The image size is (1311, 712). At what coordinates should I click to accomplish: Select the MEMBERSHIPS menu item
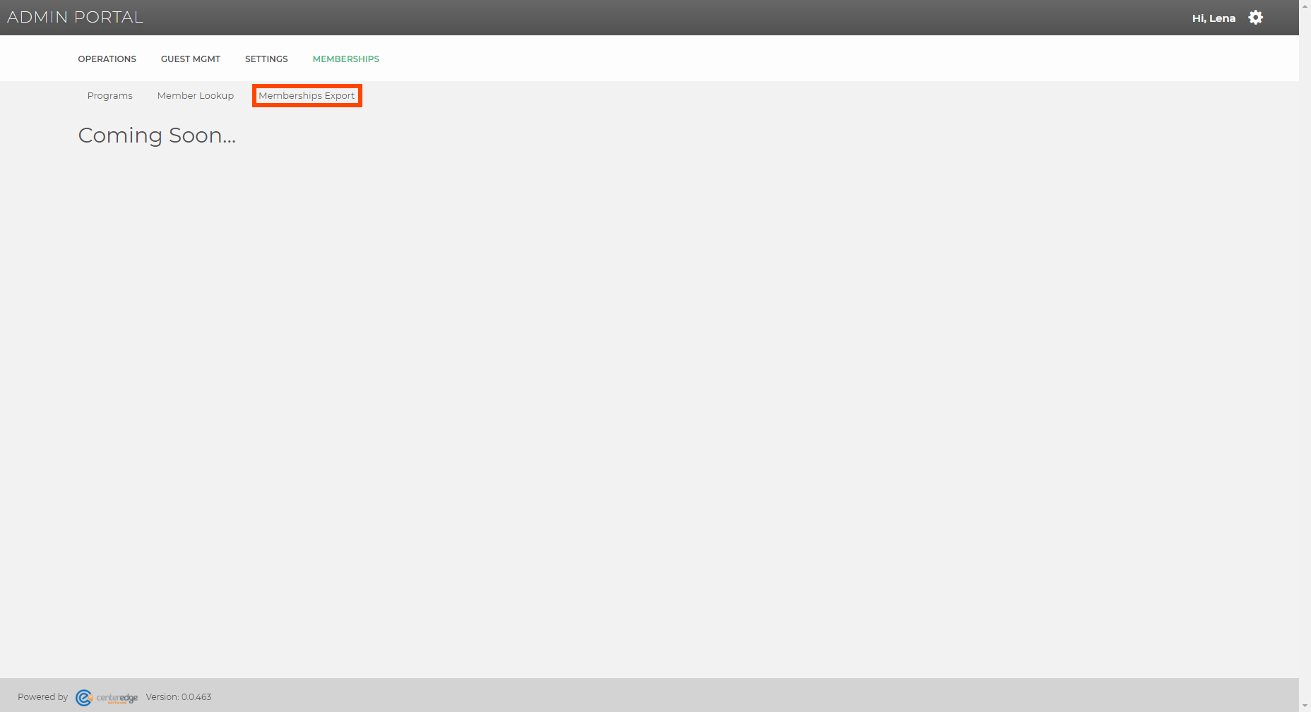[x=346, y=59]
